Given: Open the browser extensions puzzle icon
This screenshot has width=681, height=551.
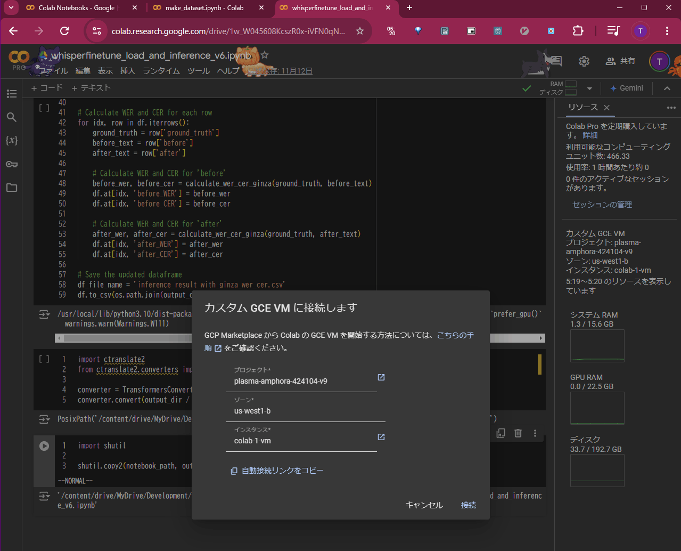Looking at the screenshot, I should coord(578,31).
